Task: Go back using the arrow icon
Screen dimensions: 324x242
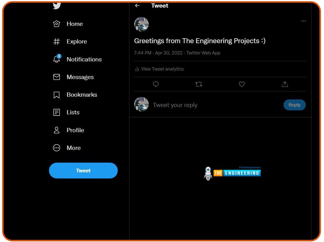Action: pyautogui.click(x=137, y=5)
